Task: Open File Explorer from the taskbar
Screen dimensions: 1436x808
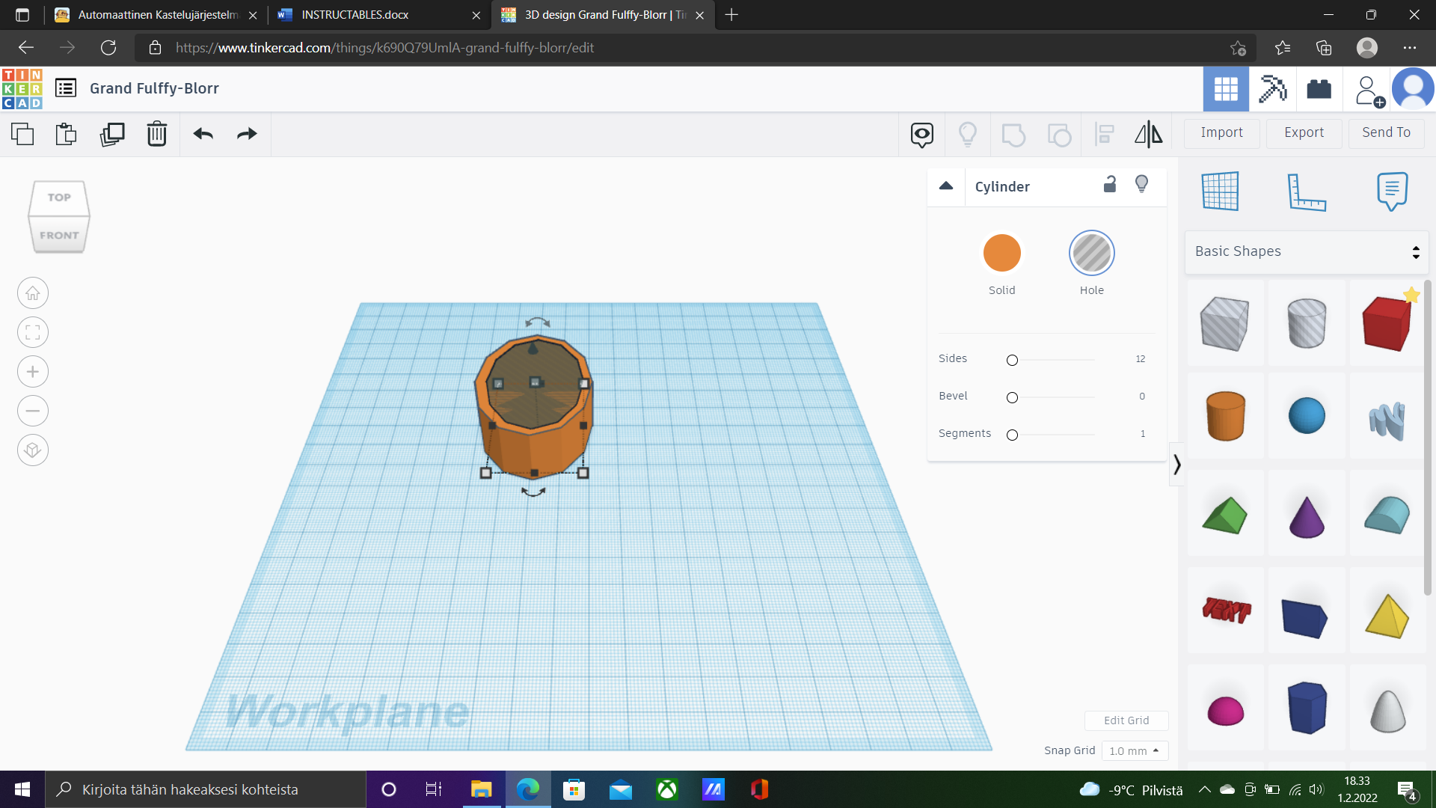Action: click(480, 789)
